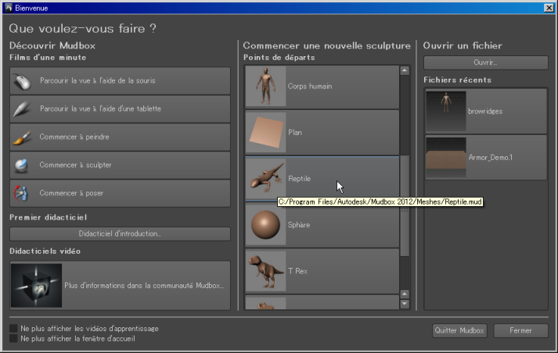Click the Fermer button
Viewport: 558px width, 353px height.
[x=520, y=330]
